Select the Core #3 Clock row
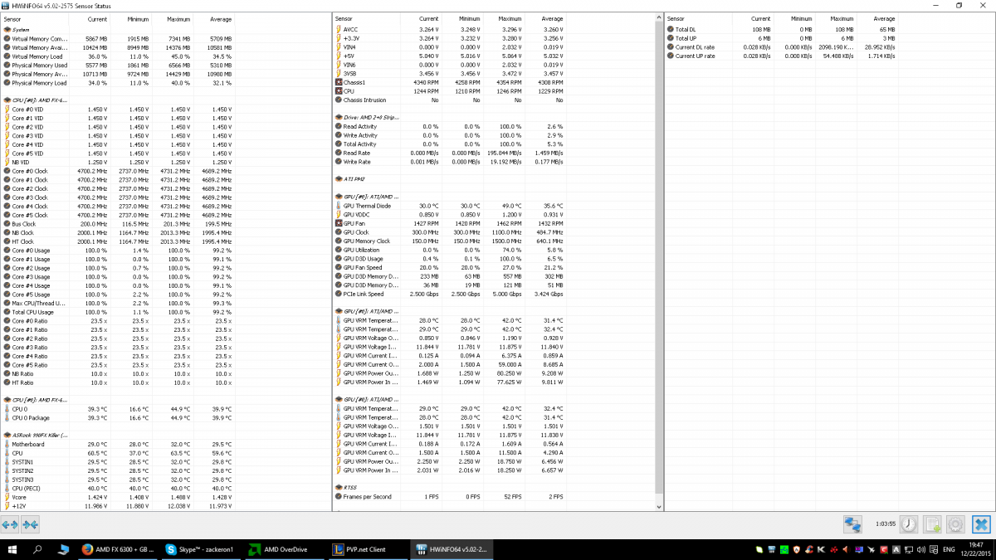The height and width of the screenshot is (560, 996). pyautogui.click(x=117, y=197)
